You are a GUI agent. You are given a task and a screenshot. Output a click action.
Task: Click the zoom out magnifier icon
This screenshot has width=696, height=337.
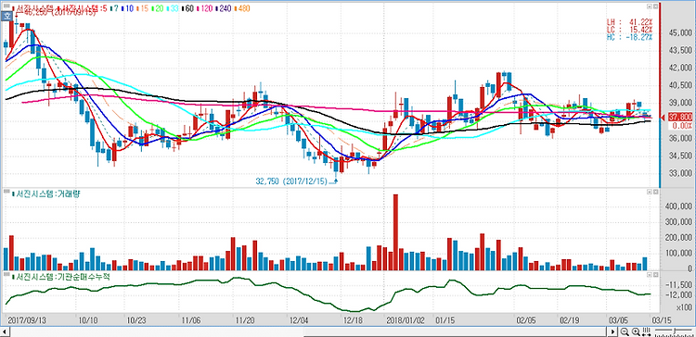click(625, 331)
